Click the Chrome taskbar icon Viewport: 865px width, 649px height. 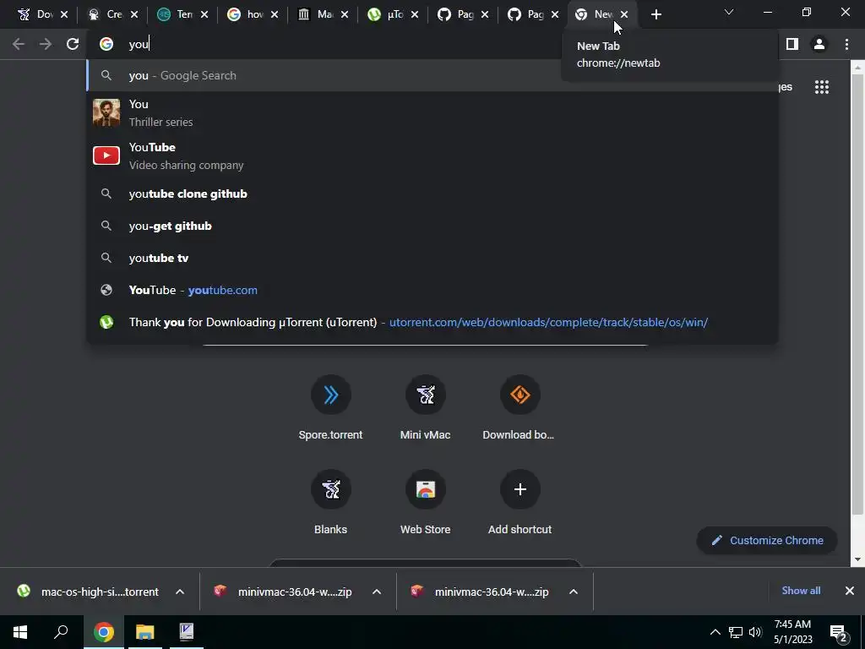click(103, 632)
